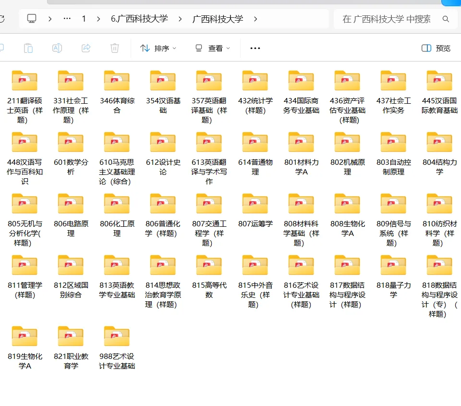
Task: Select folder 802机械原理
Action: [x=348, y=154]
